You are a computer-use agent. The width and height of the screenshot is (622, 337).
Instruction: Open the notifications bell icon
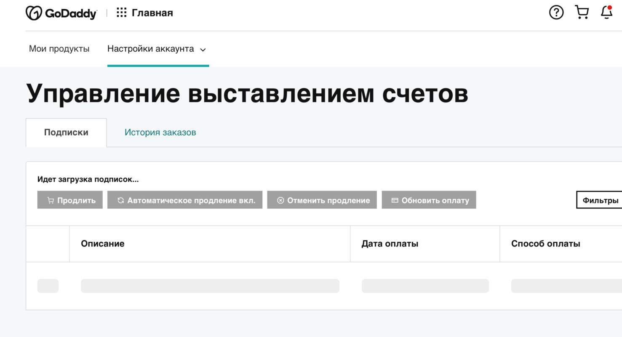pyautogui.click(x=607, y=12)
